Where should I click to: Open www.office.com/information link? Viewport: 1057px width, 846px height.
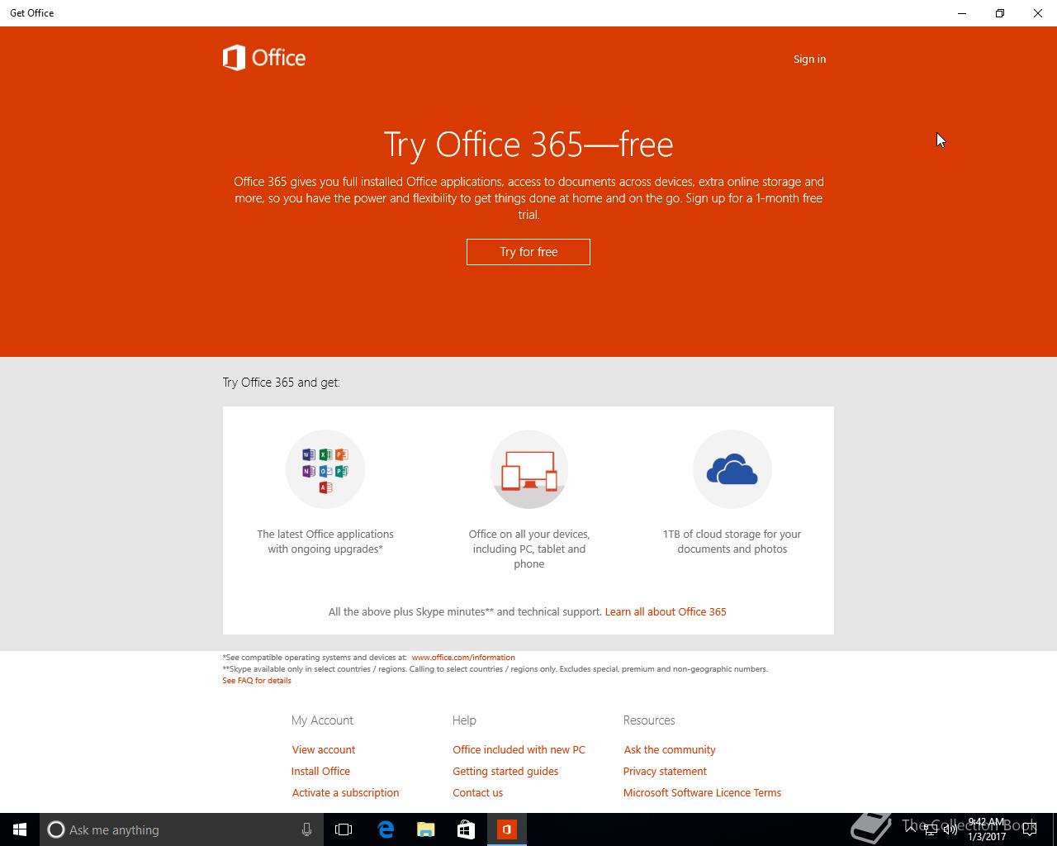coord(463,658)
